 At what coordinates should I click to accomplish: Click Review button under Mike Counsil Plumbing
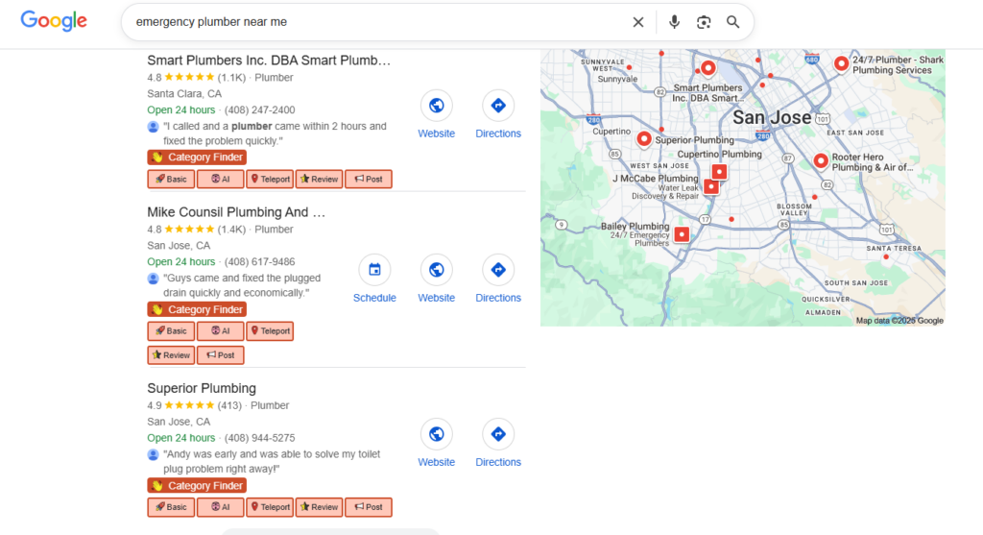(x=171, y=355)
